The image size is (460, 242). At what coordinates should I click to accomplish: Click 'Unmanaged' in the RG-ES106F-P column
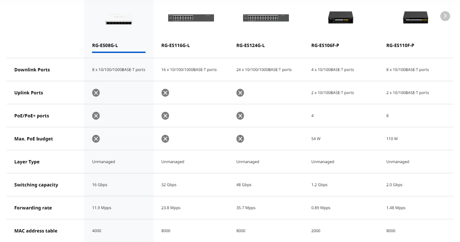pyautogui.click(x=323, y=162)
